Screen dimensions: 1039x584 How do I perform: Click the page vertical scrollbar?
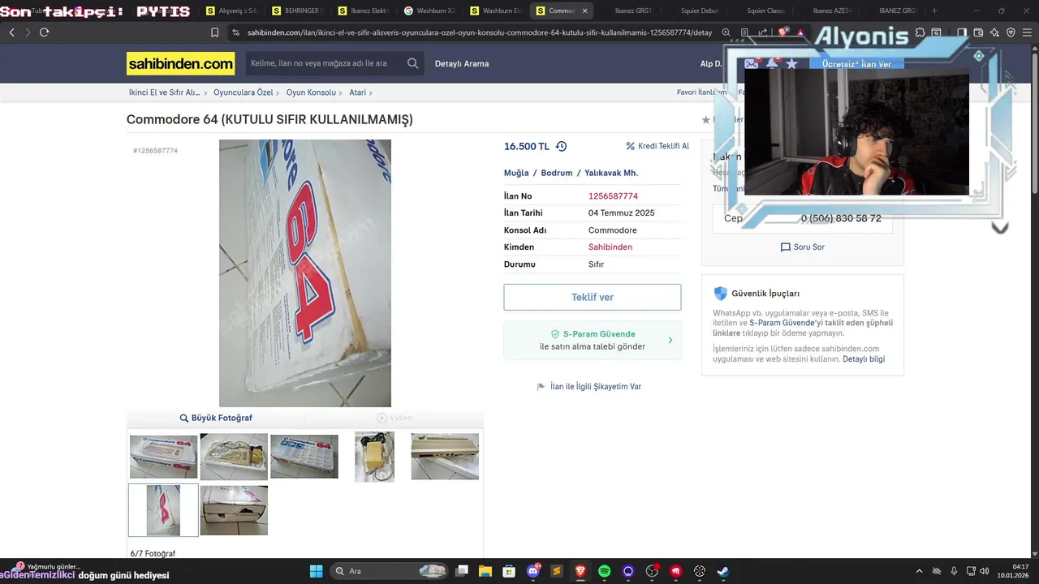pos(1034,122)
